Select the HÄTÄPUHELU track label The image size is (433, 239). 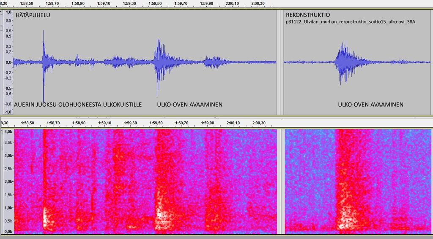(33, 15)
